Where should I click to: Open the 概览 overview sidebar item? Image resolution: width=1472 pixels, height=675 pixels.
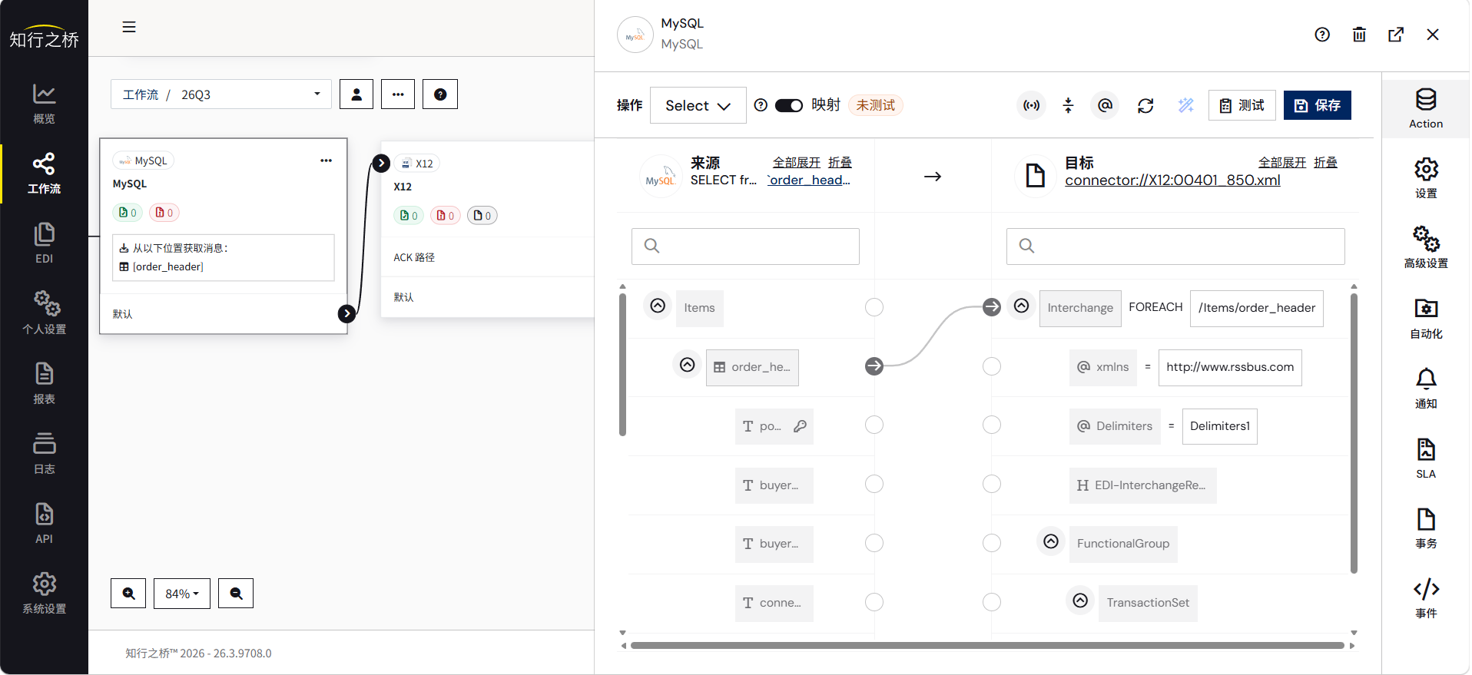click(x=44, y=104)
